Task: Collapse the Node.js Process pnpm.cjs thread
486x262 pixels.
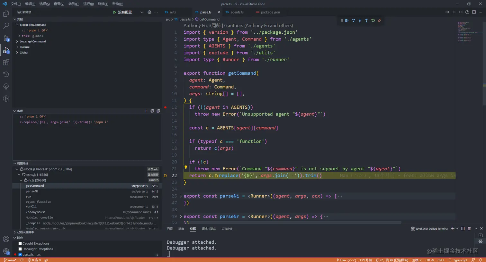Action: point(17,169)
